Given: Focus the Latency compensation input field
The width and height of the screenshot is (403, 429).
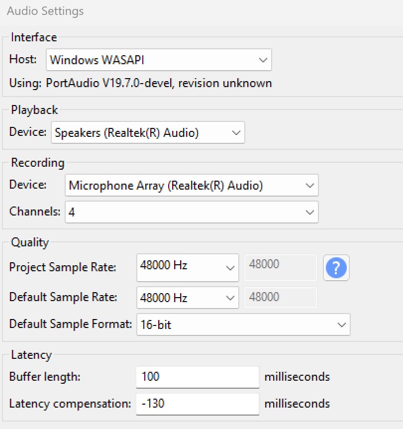Looking at the screenshot, I should pos(197,403).
